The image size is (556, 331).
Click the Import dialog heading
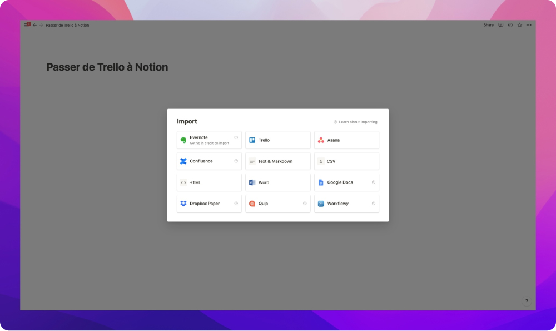[187, 121]
